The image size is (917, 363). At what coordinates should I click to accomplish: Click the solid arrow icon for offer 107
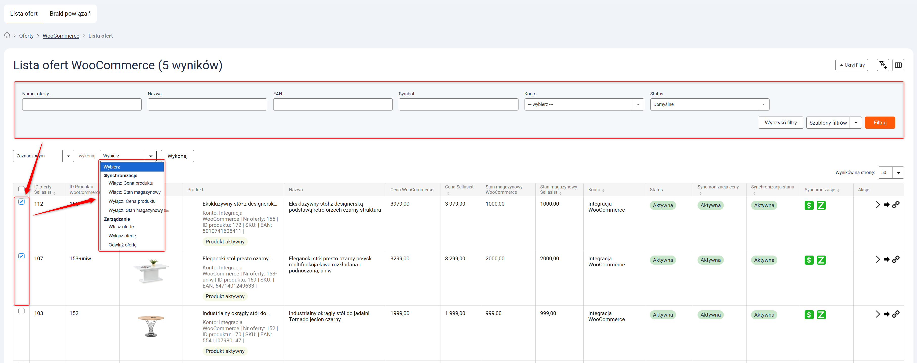coord(886,259)
